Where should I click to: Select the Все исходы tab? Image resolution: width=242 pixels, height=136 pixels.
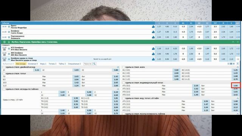click(x=21, y=64)
